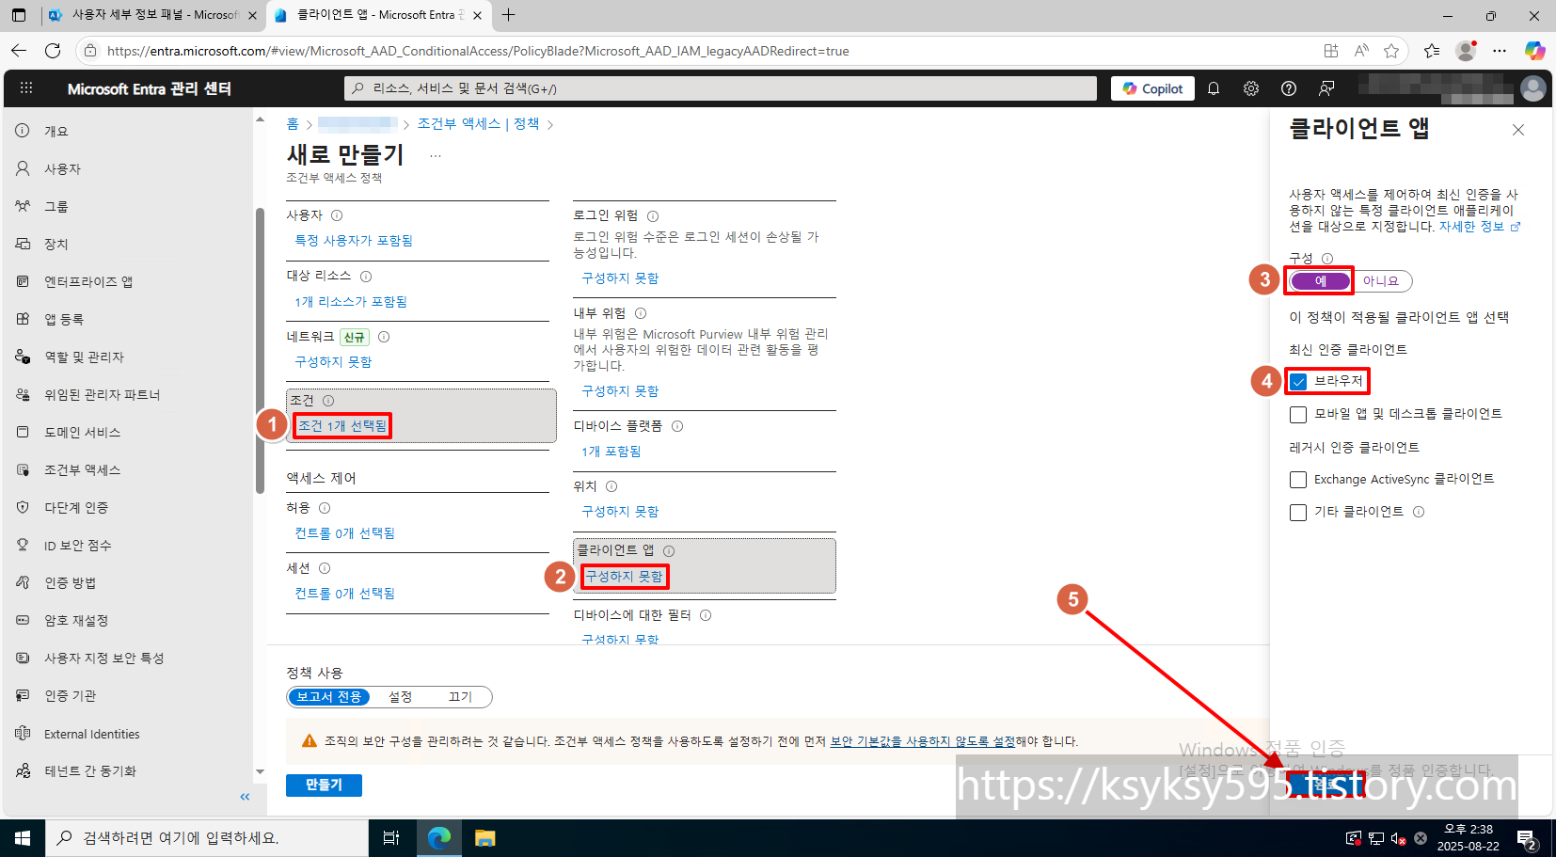Viewport: 1556px width, 857px height.
Task: Open 보안 기본값 사용하지 않도록 설정 link
Action: pos(922,741)
